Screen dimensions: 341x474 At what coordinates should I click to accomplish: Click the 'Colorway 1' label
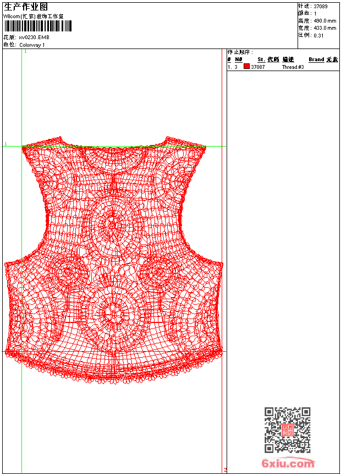click(x=32, y=45)
